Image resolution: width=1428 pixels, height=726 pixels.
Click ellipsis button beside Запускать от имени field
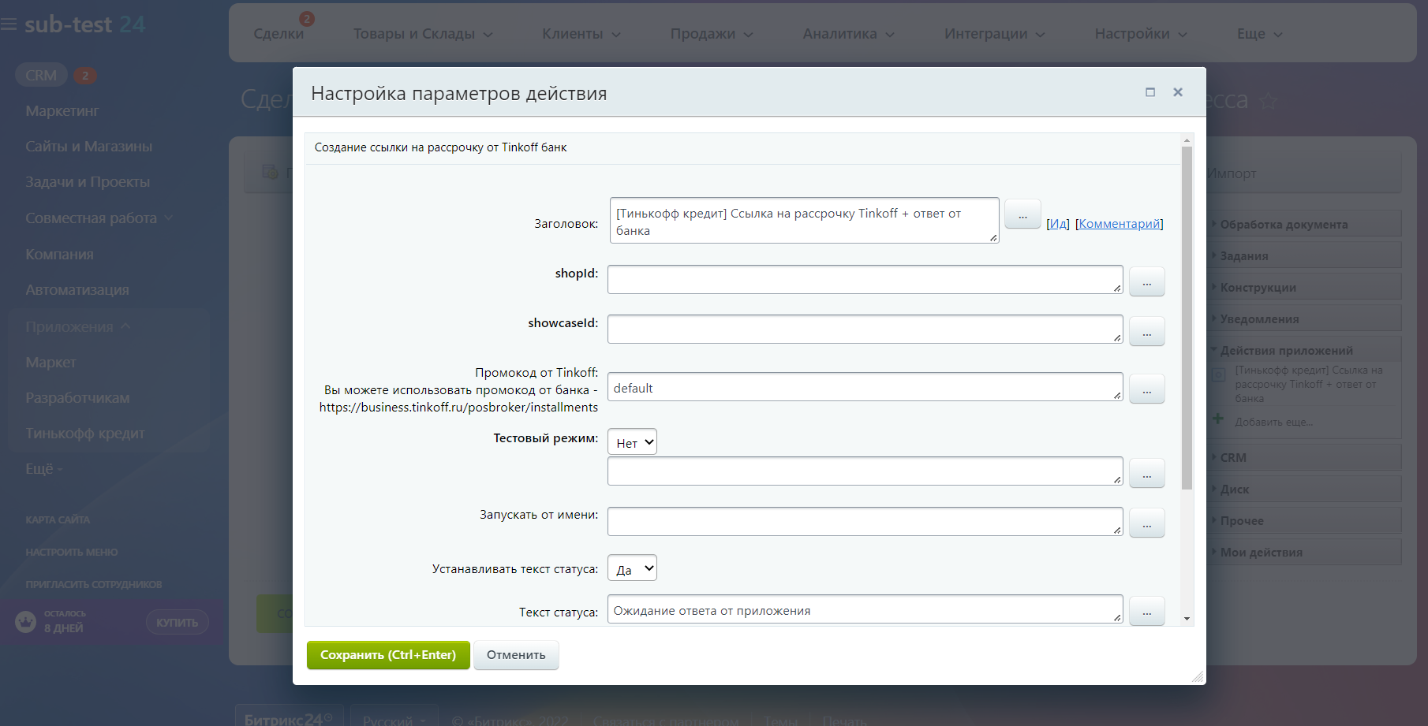coord(1146,523)
